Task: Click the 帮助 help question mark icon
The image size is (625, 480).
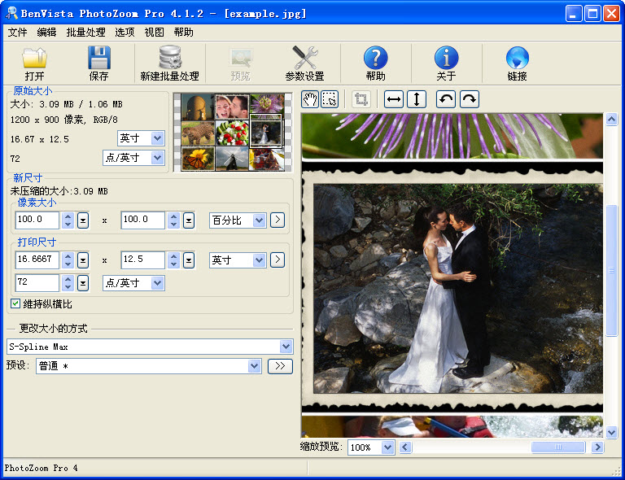Action: click(x=375, y=59)
